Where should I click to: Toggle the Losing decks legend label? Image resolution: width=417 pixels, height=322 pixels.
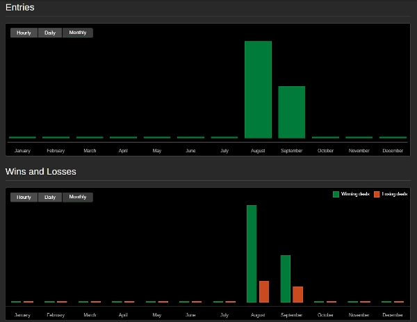[x=394, y=195]
